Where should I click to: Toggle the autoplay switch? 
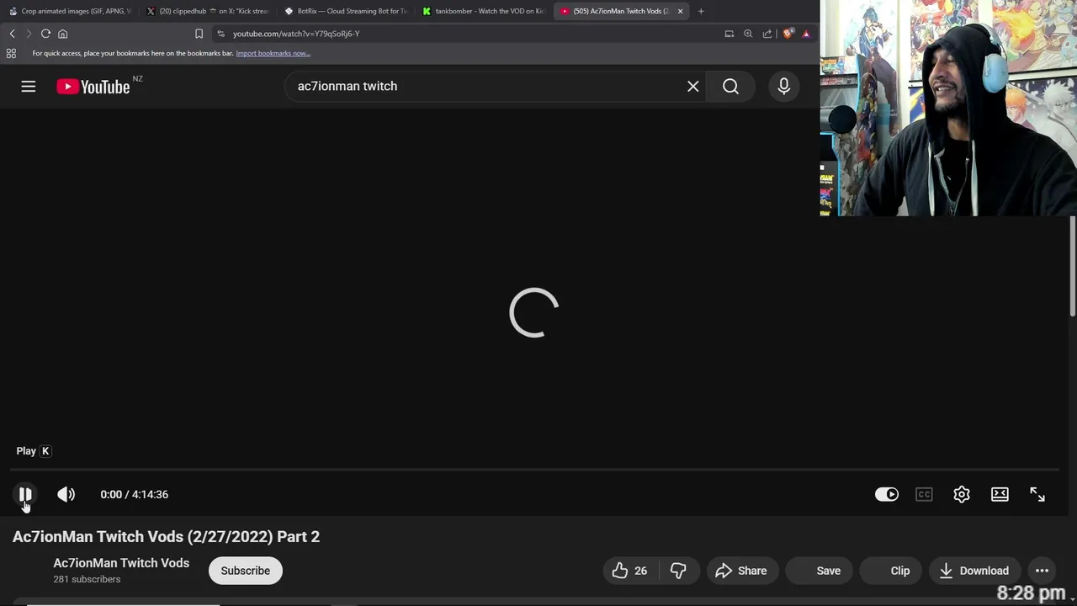click(x=887, y=494)
